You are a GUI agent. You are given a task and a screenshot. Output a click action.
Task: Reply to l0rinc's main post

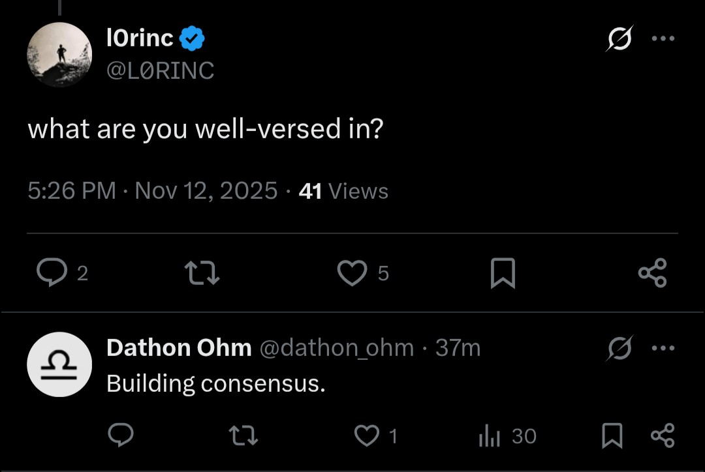pyautogui.click(x=52, y=273)
